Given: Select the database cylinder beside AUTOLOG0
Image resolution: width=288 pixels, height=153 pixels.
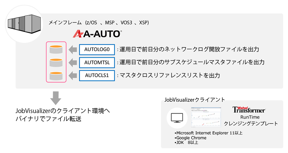Looking at the screenshot, I should (x=56, y=49).
